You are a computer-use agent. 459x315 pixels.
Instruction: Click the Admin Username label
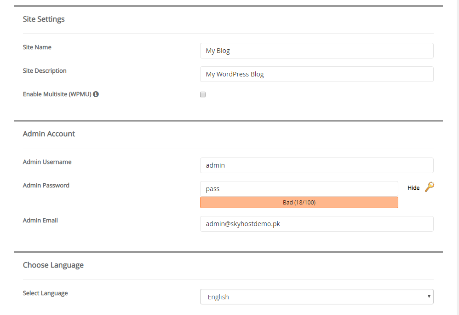tap(47, 162)
